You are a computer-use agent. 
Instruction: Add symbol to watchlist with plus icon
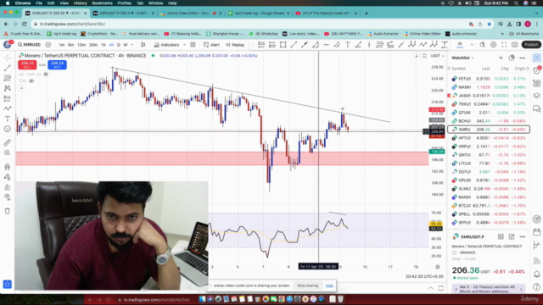point(501,58)
